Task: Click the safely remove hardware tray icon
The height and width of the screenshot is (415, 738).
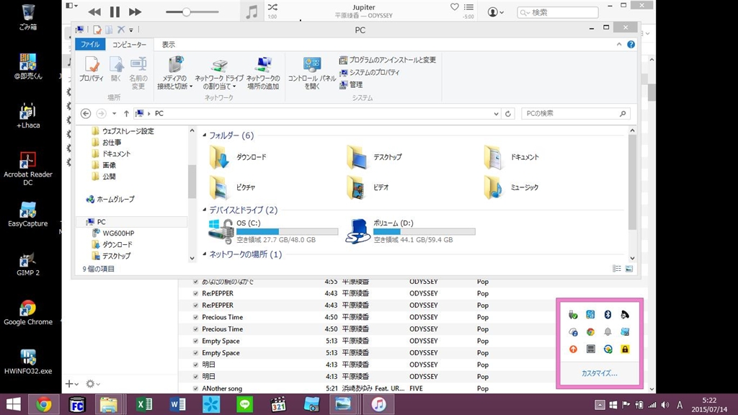Action: [573, 314]
